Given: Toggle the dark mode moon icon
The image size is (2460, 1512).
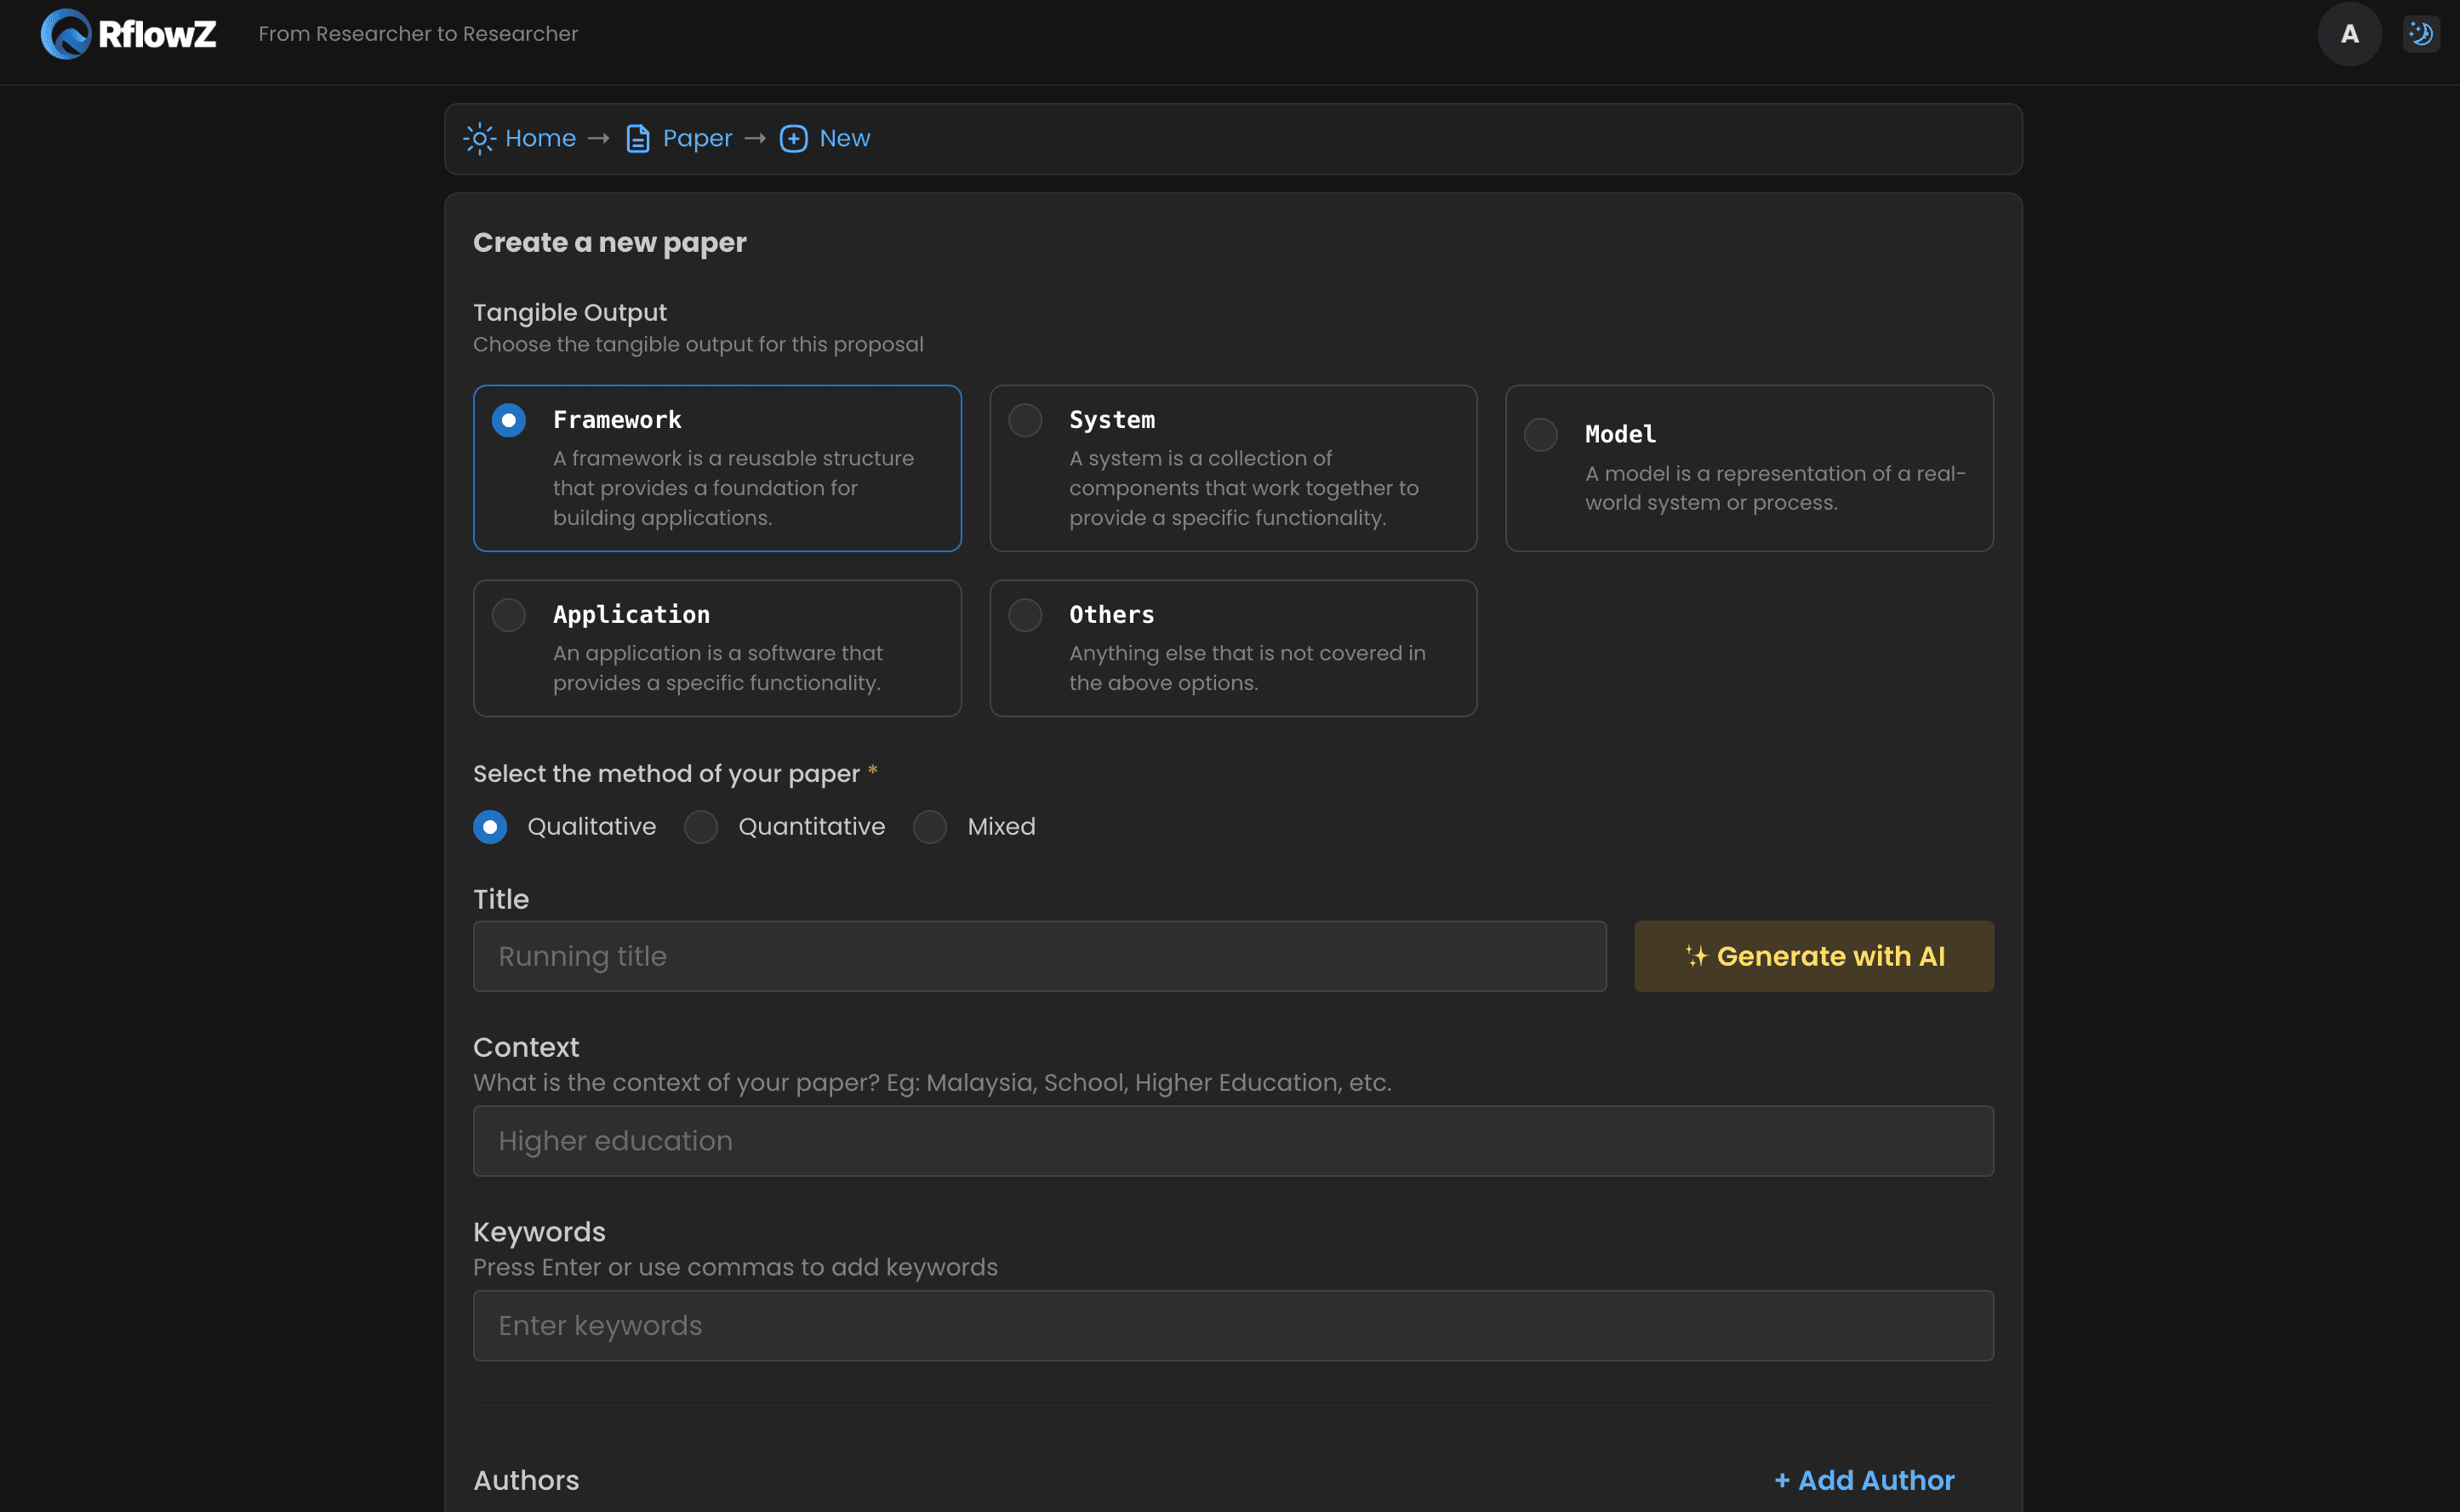Looking at the screenshot, I should 2420,34.
